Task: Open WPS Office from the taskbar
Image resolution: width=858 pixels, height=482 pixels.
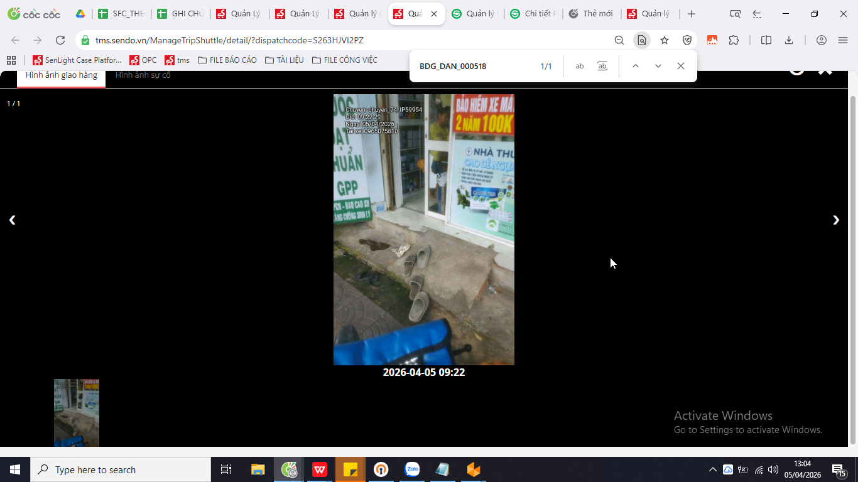Action: (x=320, y=469)
